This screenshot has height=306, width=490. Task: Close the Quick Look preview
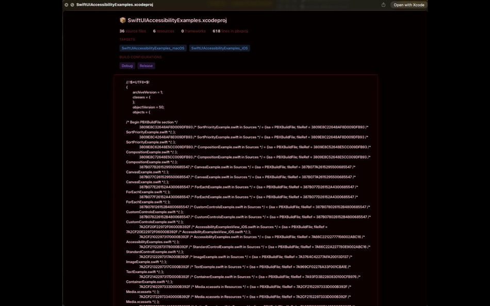66,5
